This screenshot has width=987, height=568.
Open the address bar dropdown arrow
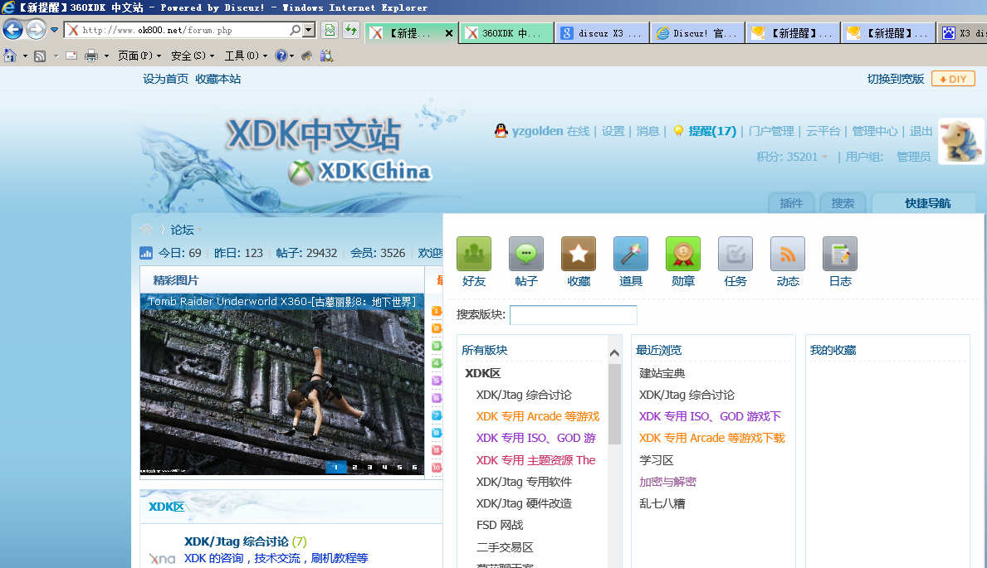point(309,30)
